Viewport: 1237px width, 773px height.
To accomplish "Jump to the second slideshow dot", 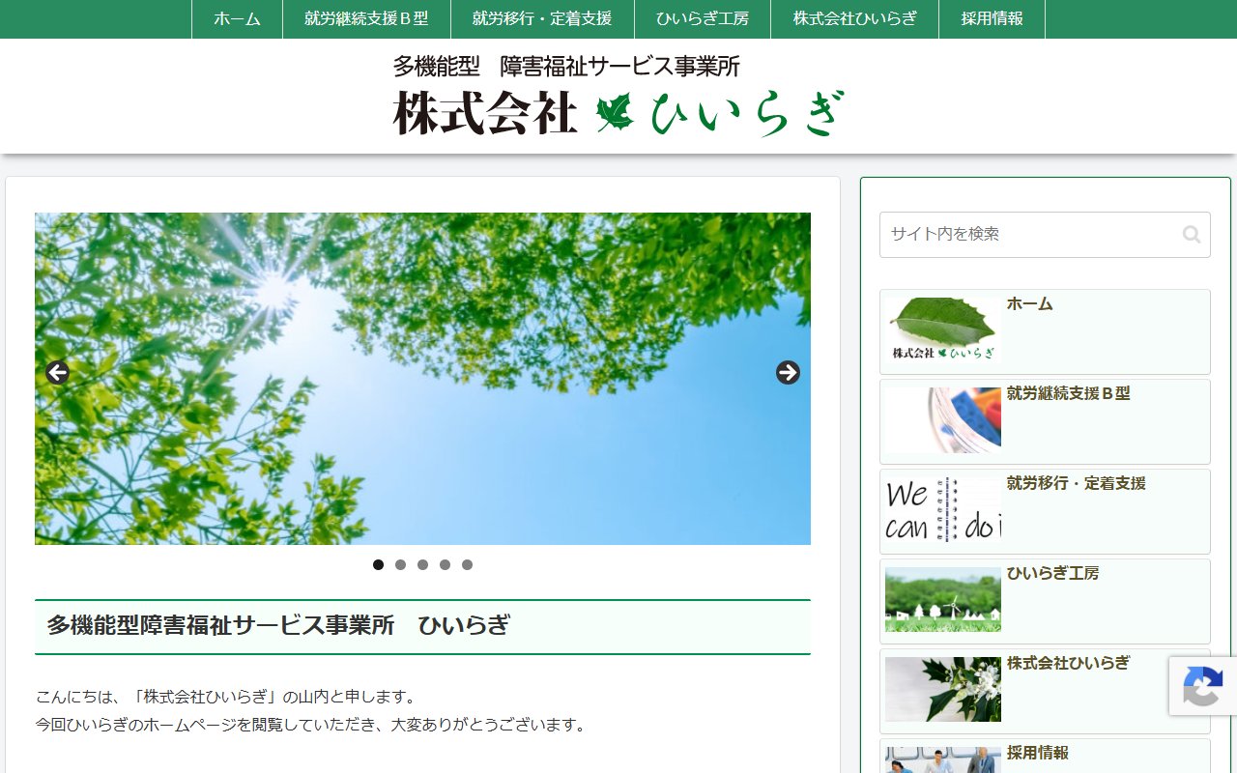I will 400,564.
